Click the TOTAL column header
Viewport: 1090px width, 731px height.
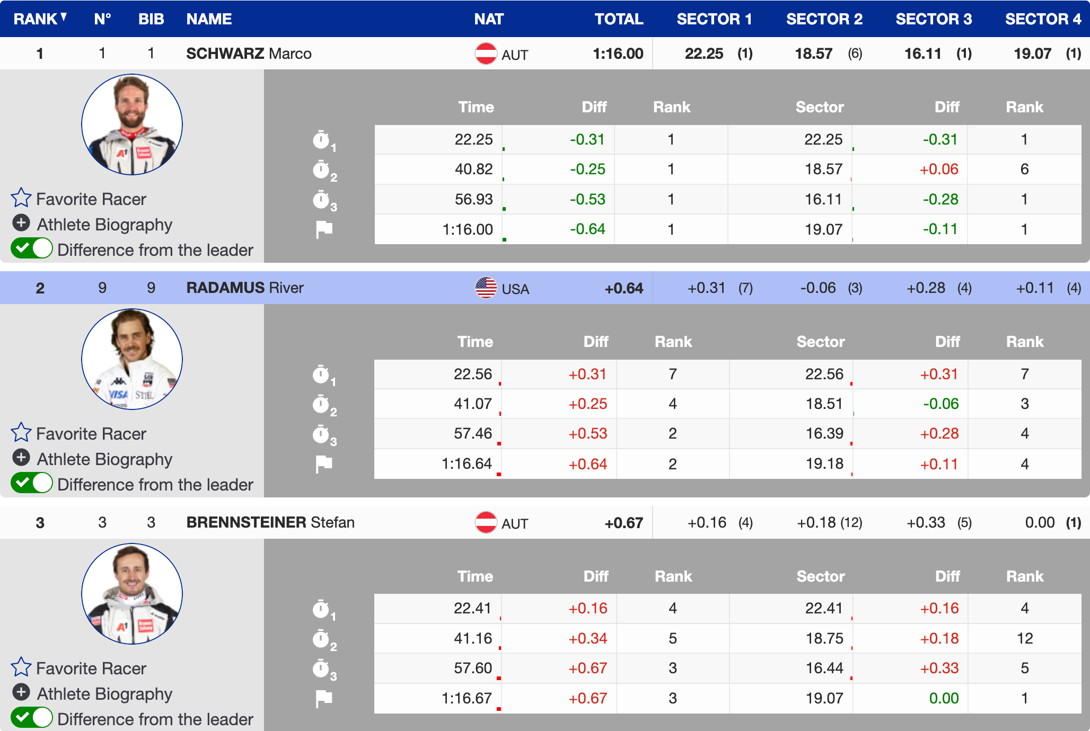click(x=618, y=19)
